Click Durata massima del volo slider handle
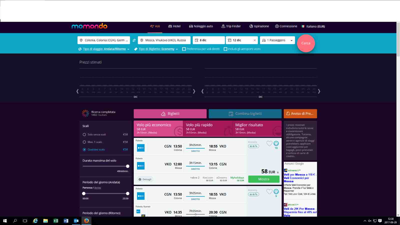 click(x=128, y=166)
